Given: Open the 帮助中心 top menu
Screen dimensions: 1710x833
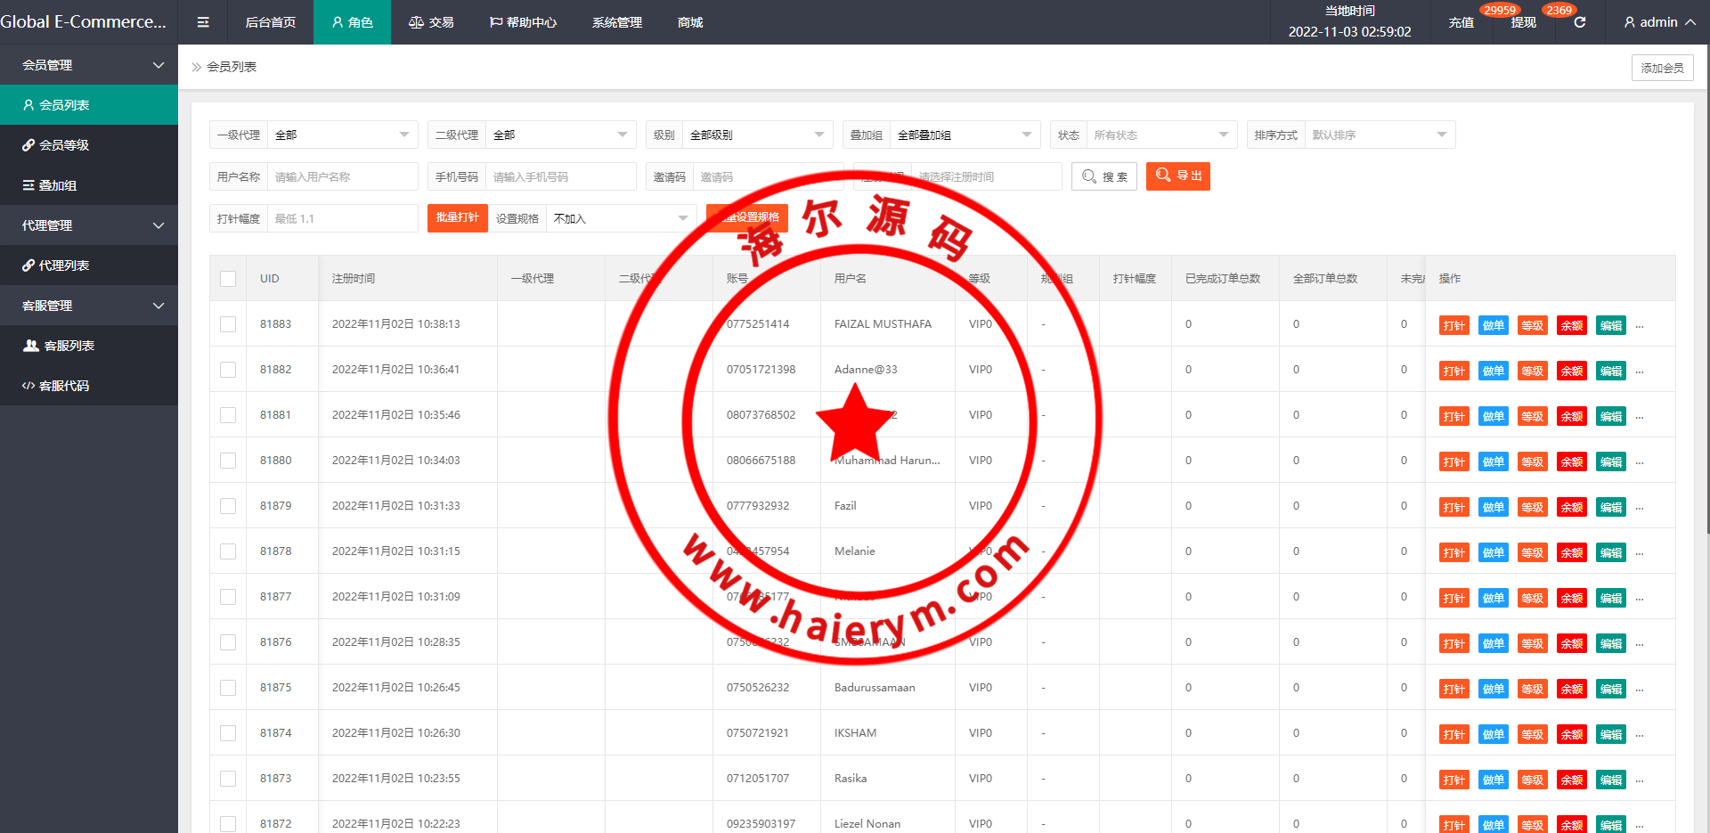Looking at the screenshot, I should [523, 22].
